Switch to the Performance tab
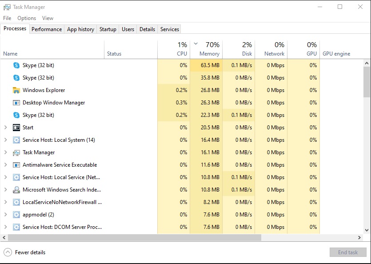The height and width of the screenshot is (264, 371). coord(47,29)
